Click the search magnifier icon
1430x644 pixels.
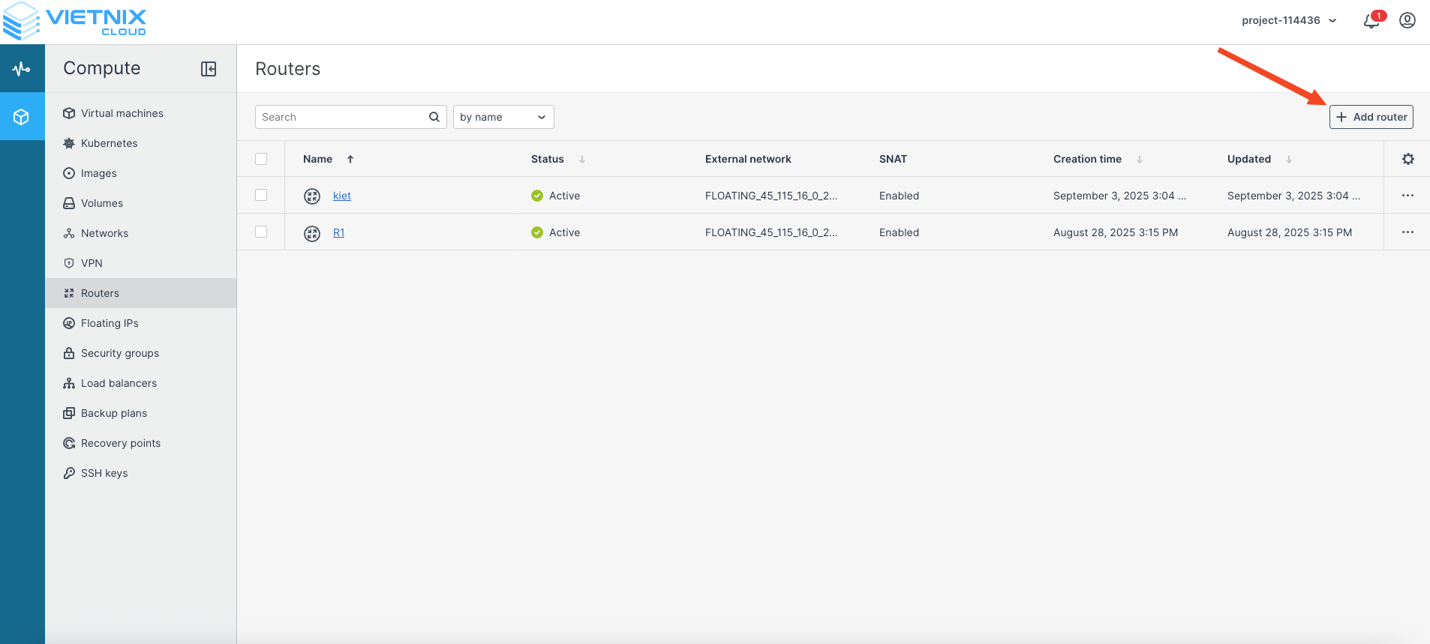(x=434, y=117)
